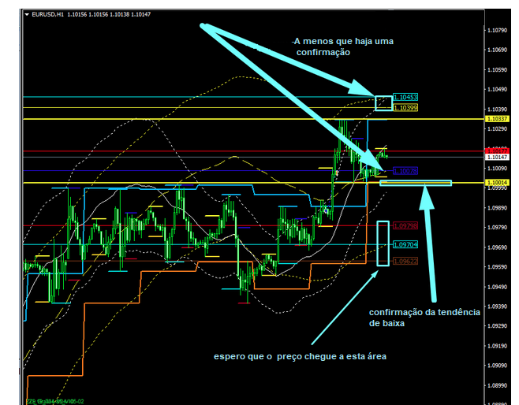Click 1.09090 on the price scale
The width and height of the screenshot is (519, 405).
click(x=497, y=366)
